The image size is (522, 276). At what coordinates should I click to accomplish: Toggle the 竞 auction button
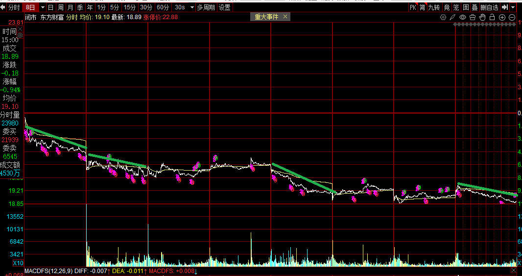[x=447, y=7]
